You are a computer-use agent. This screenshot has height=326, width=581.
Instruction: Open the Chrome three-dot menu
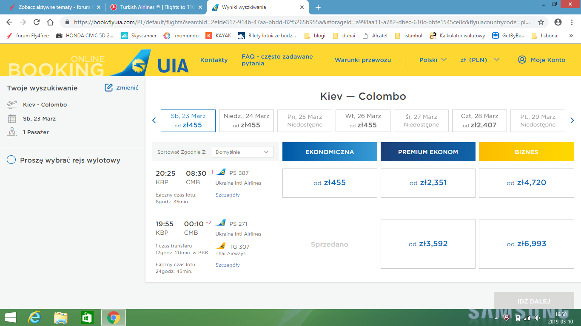(x=572, y=22)
